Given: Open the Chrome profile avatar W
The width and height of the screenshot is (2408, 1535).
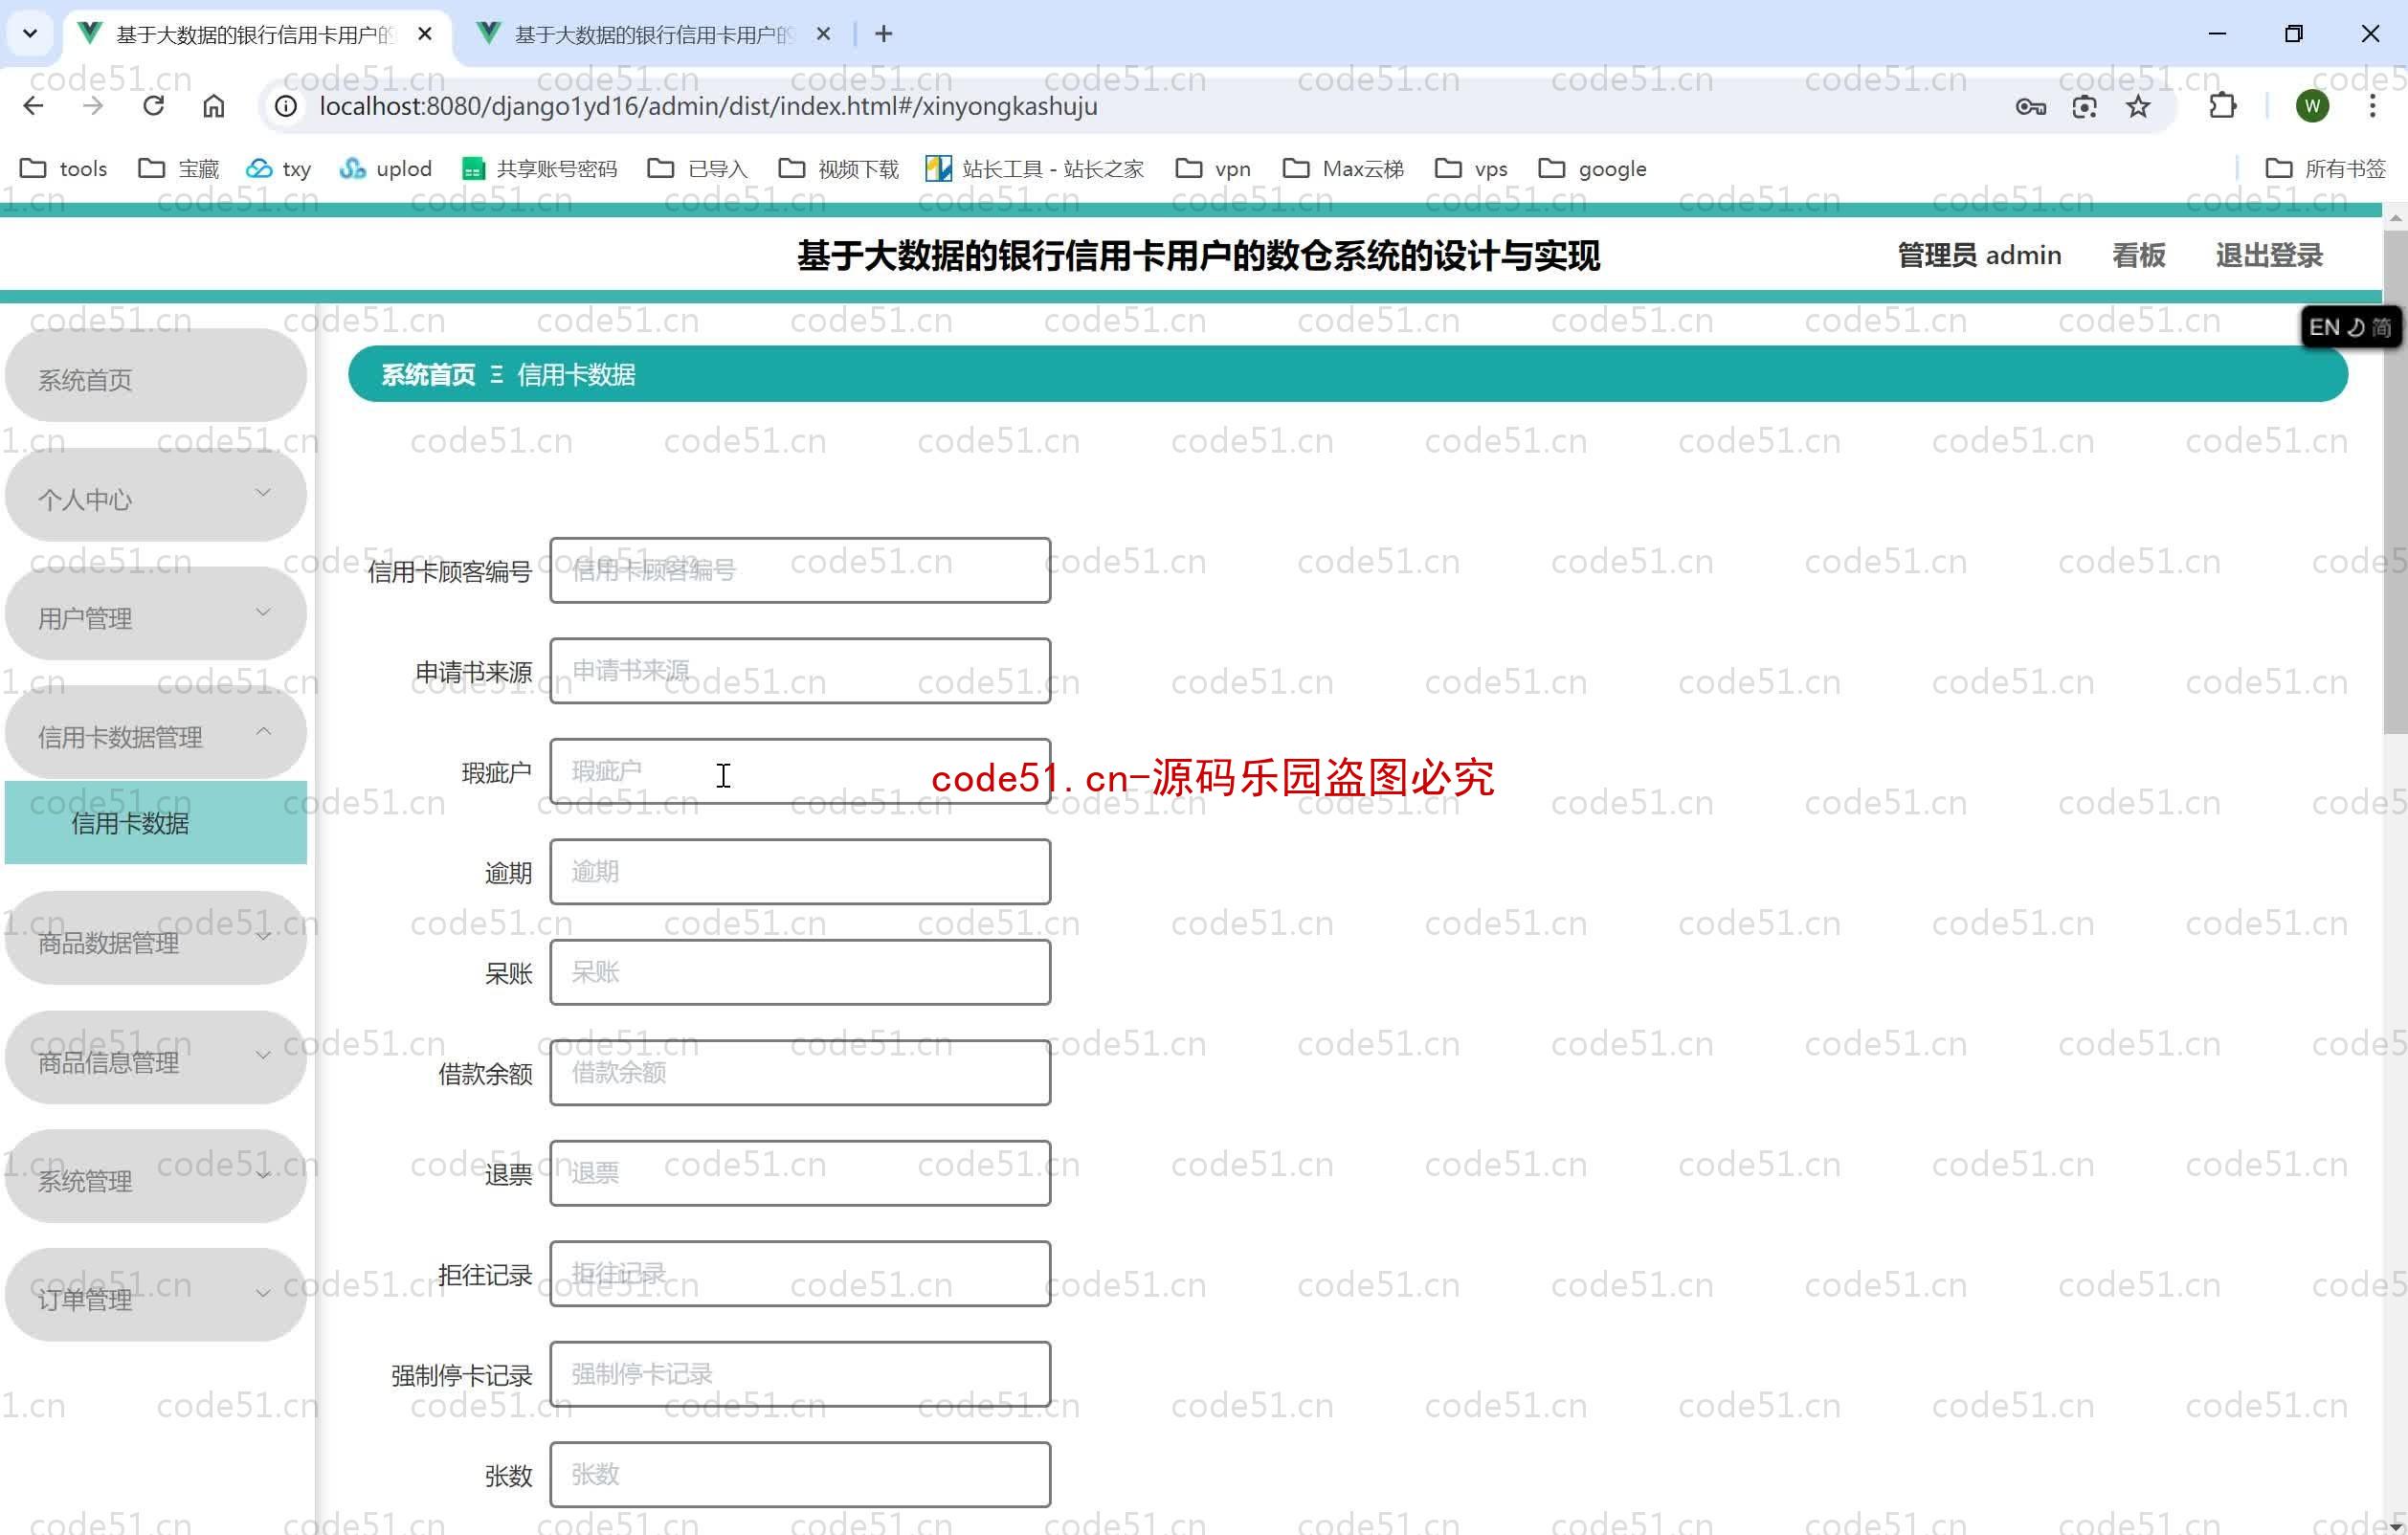Looking at the screenshot, I should [x=2312, y=106].
